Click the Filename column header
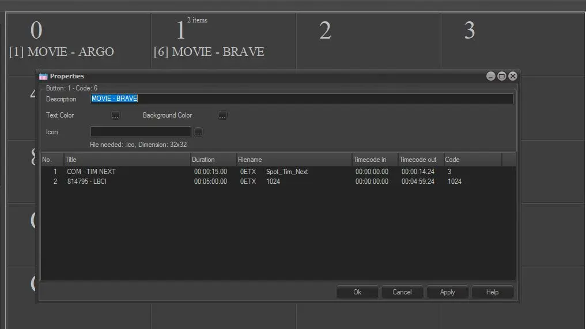Viewport: 586px width, 329px height. (294, 160)
